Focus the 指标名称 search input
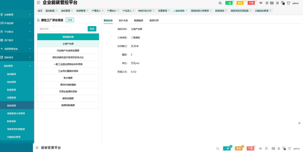 (54, 29)
